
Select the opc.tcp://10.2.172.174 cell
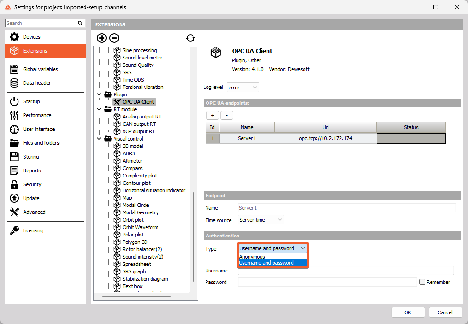pyautogui.click(x=325, y=138)
